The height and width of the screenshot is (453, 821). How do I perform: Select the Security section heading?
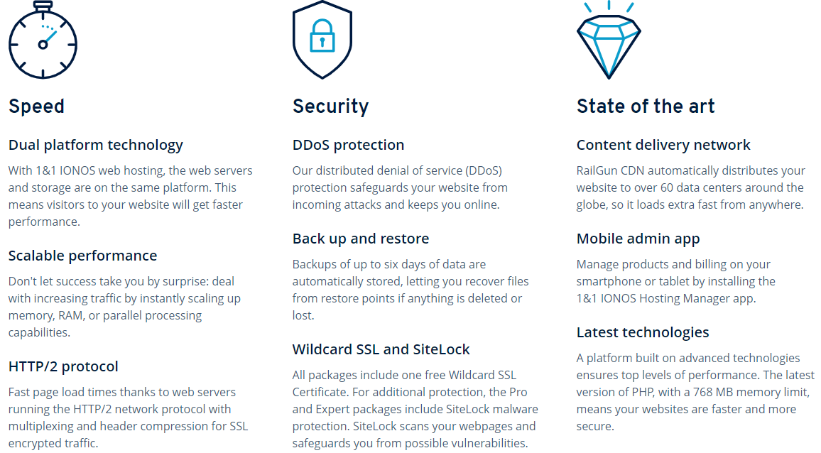pos(330,107)
